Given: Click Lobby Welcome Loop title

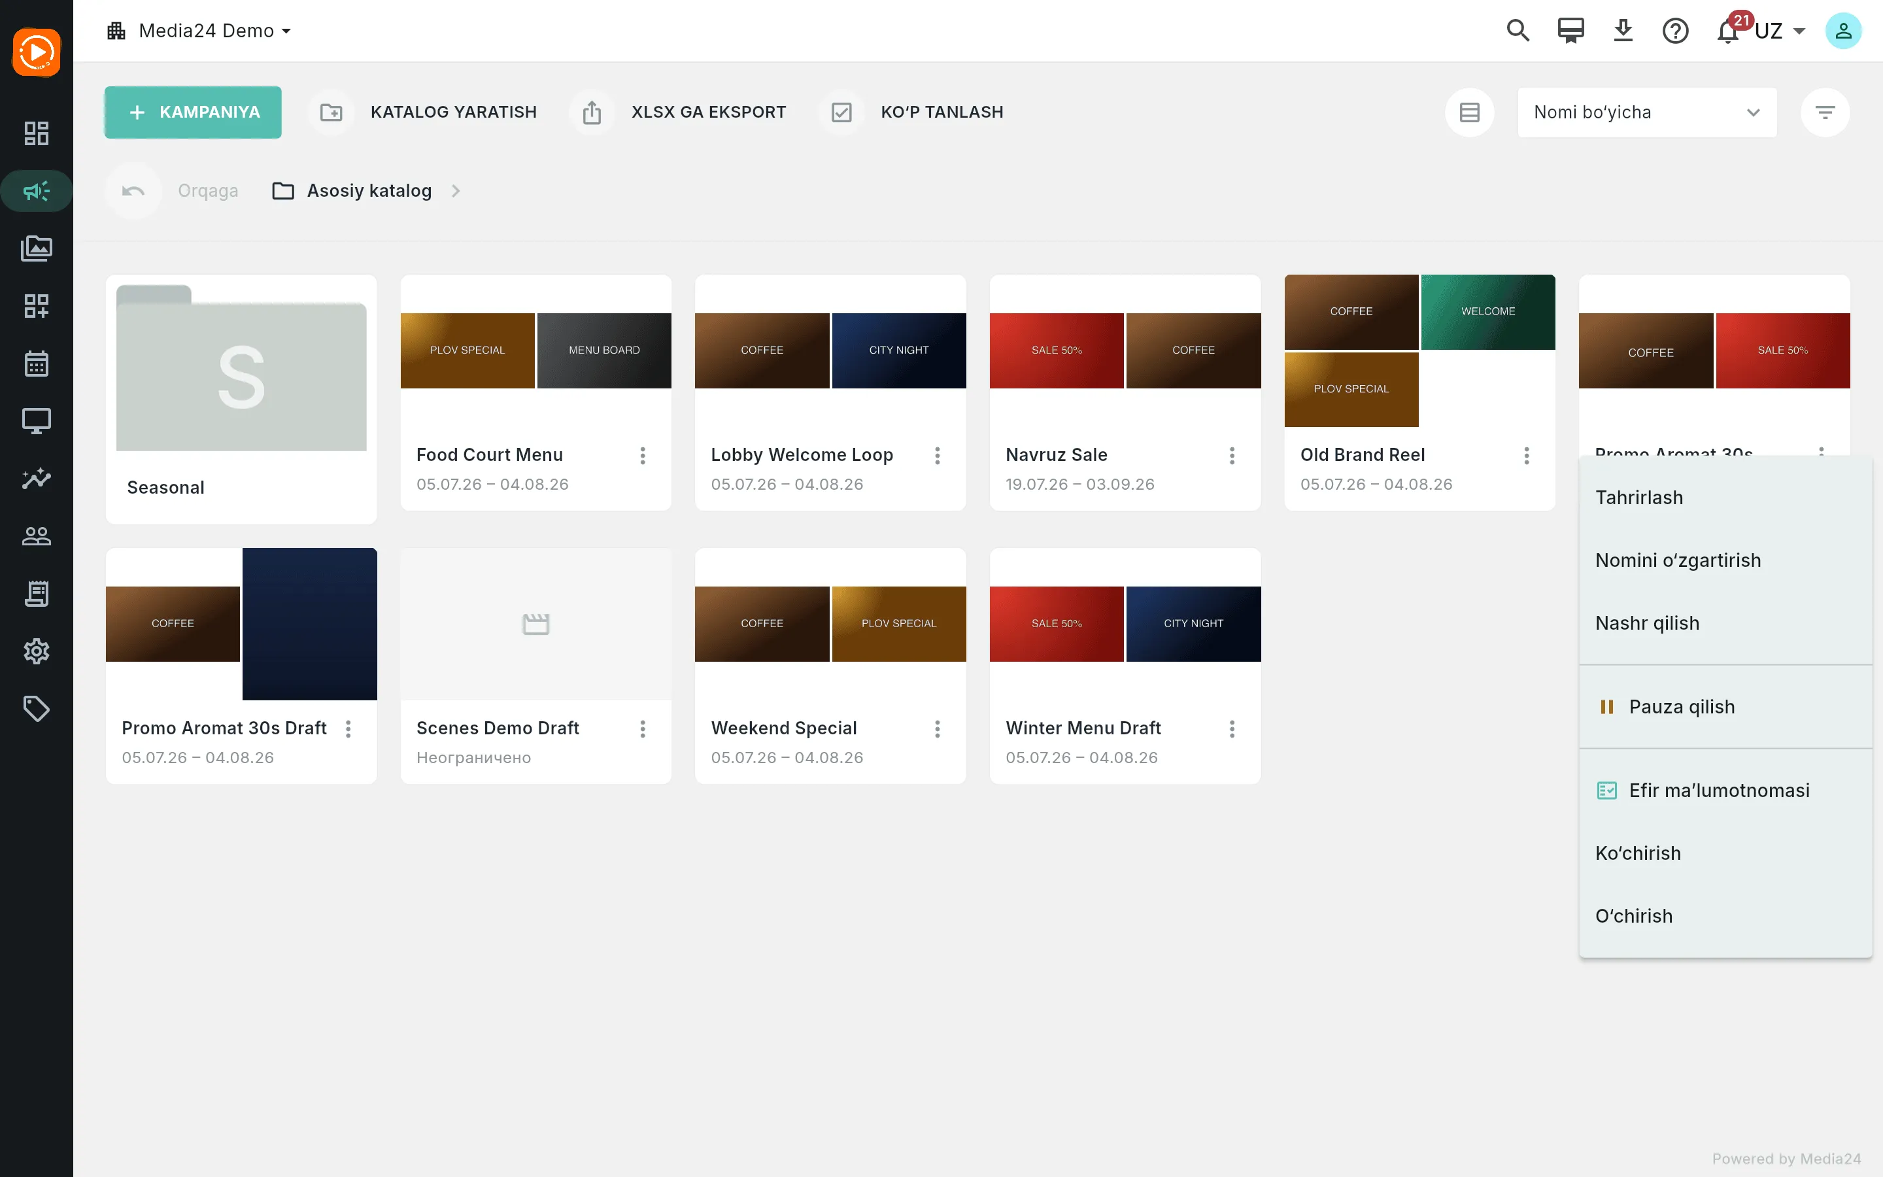Looking at the screenshot, I should (x=802, y=454).
